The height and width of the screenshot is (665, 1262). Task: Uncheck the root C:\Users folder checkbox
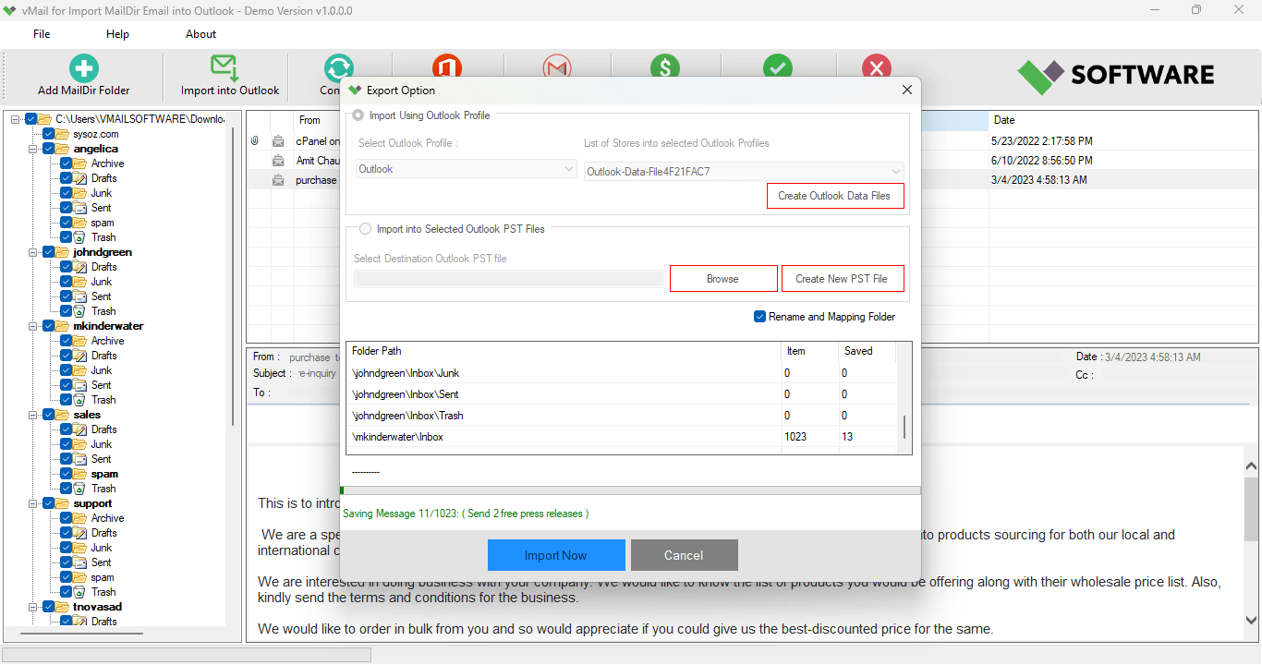[31, 119]
